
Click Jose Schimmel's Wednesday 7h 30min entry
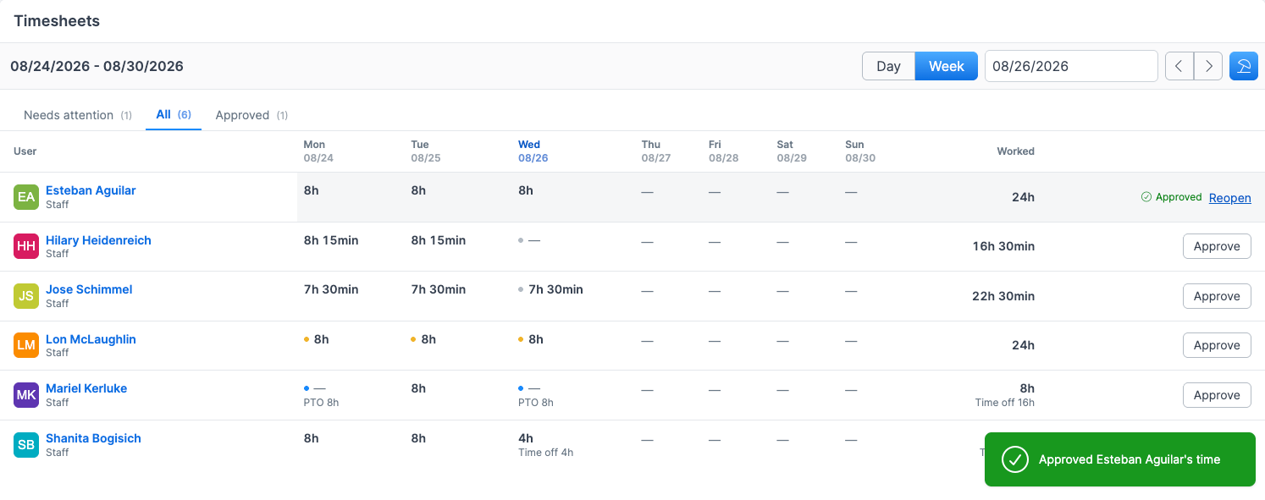pyautogui.click(x=555, y=289)
